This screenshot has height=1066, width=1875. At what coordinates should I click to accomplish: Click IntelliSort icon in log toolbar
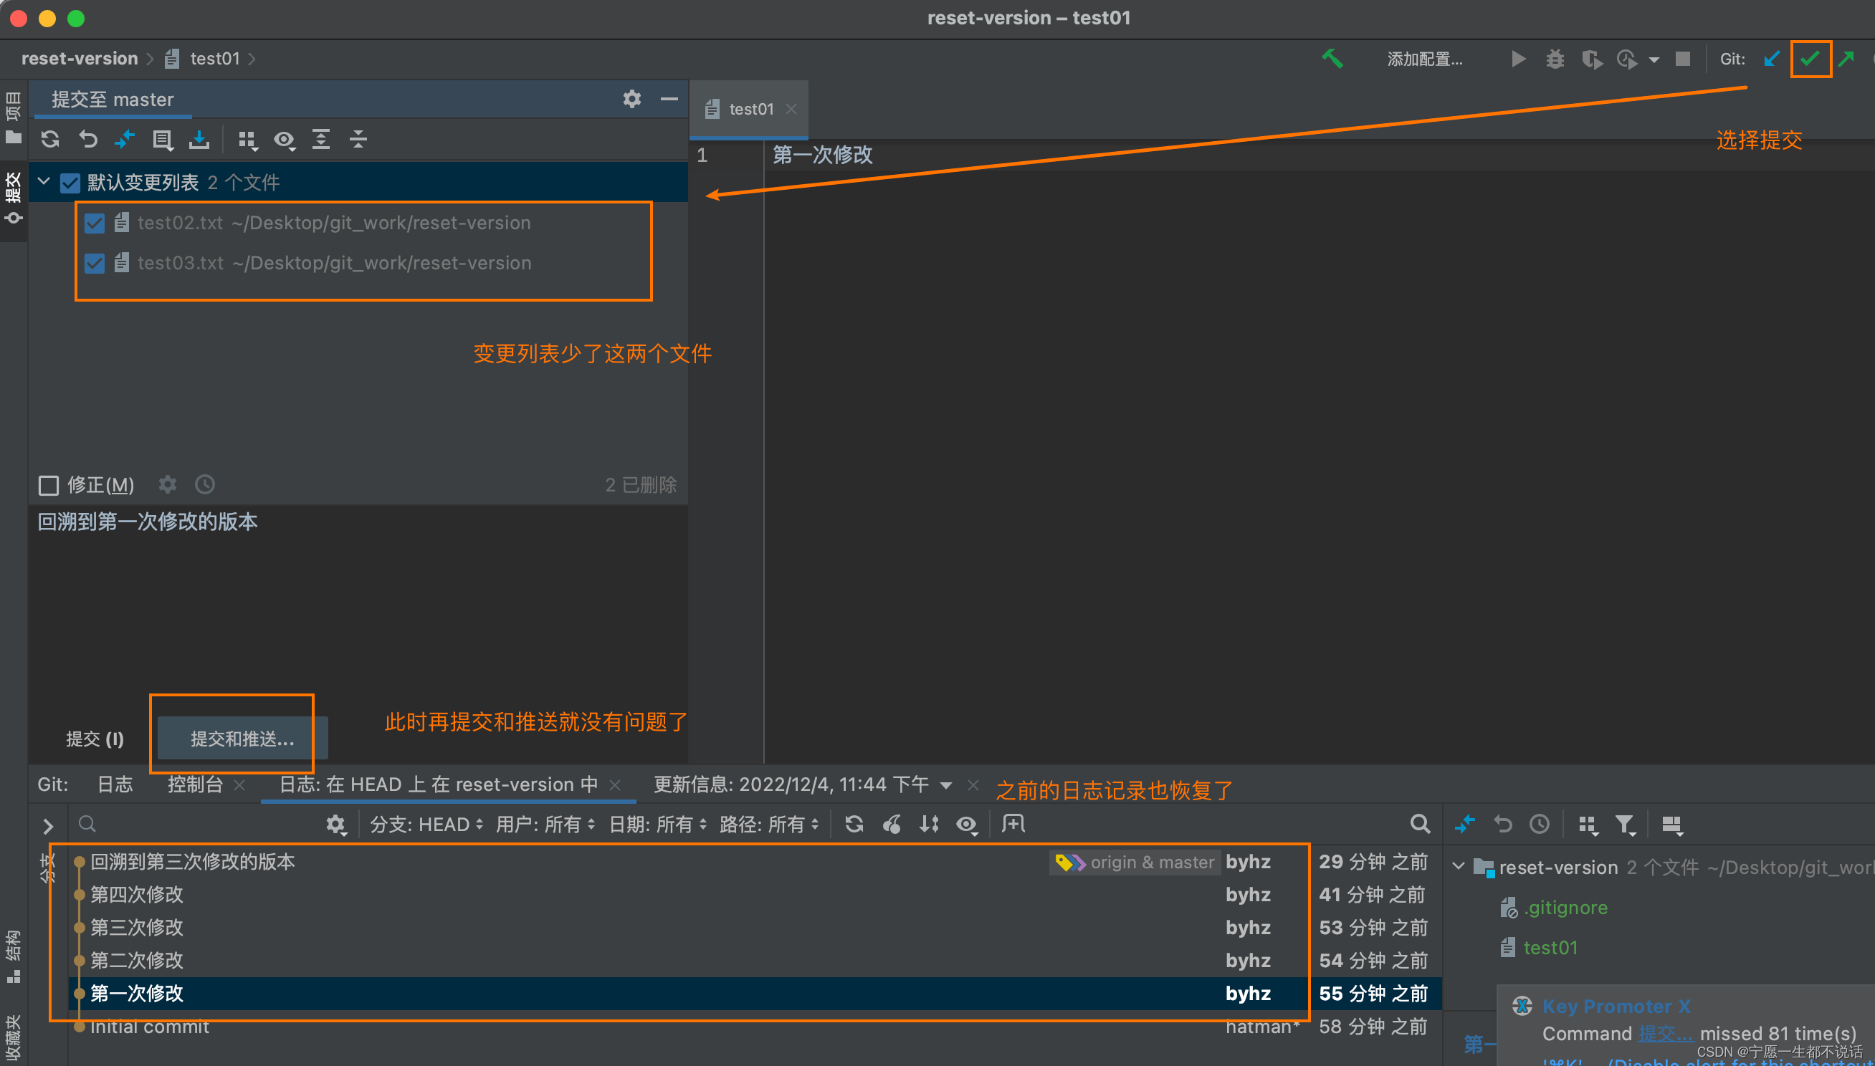tap(929, 824)
